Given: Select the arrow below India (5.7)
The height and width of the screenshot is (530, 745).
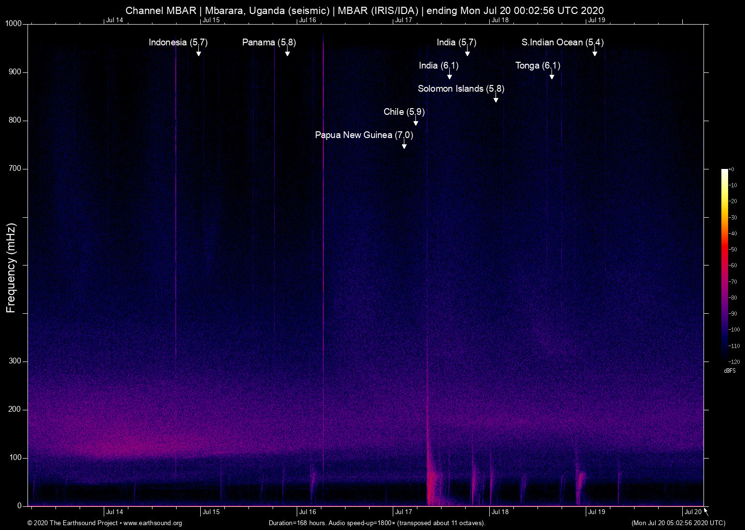Looking at the screenshot, I should pos(467,52).
